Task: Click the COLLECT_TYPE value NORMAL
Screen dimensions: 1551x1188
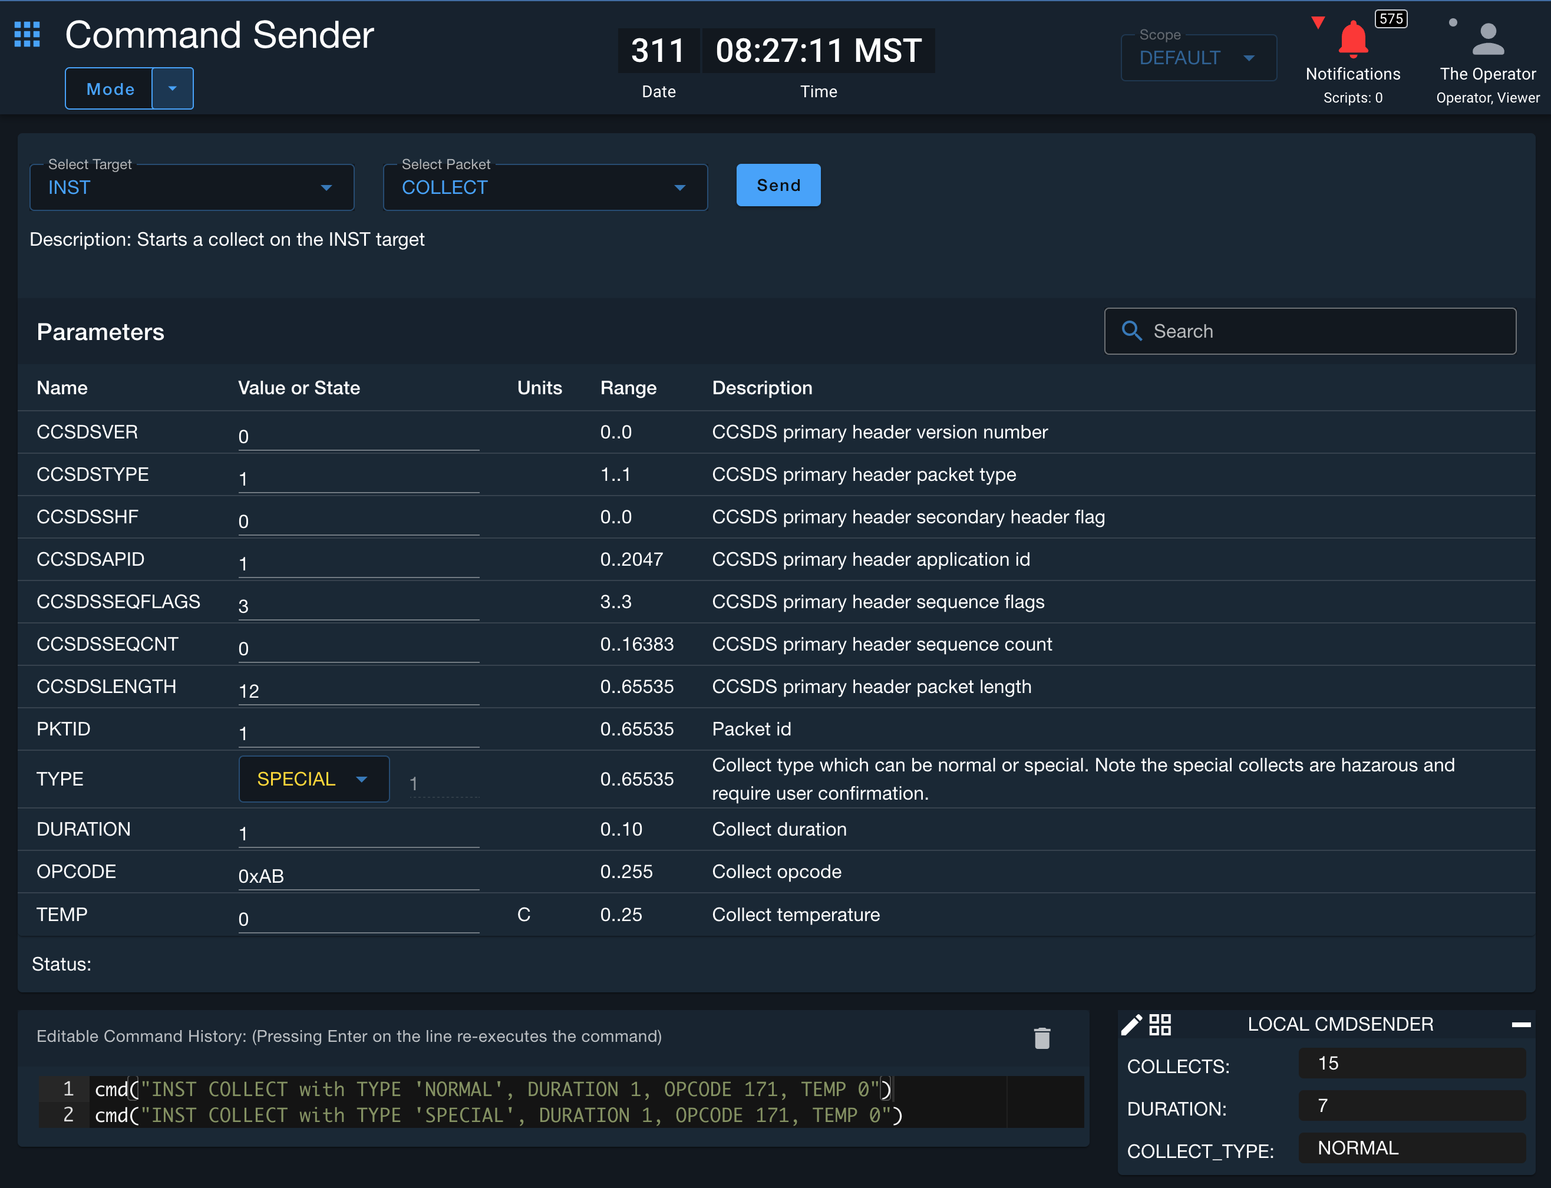Action: pyautogui.click(x=1412, y=1148)
